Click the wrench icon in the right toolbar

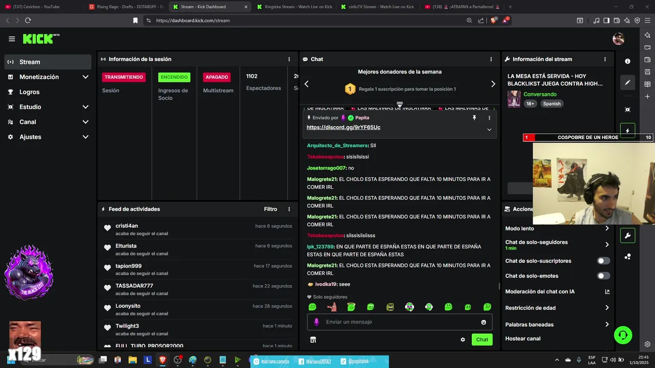click(627, 236)
